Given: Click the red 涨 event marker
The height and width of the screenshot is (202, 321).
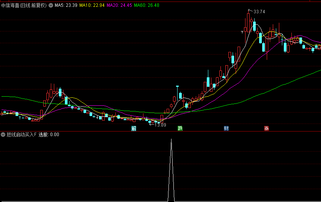Looking at the screenshot, I should coord(266,128).
